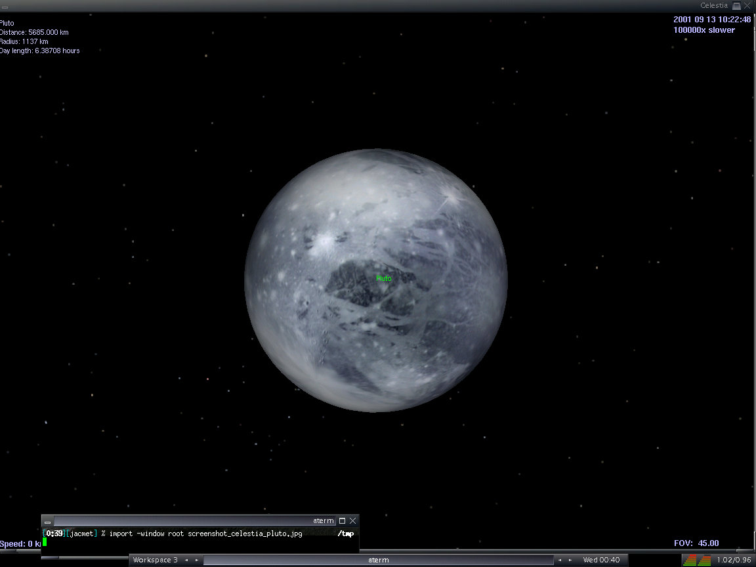Screen dimensions: 756x567
Task: Click the Wed 00:40 clock
Action: (601, 560)
